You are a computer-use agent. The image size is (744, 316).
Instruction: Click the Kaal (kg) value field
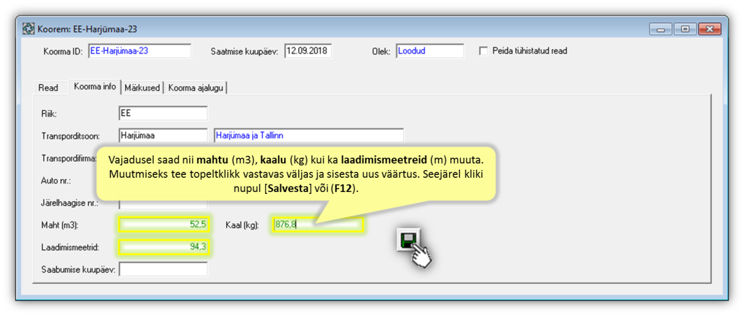318,224
